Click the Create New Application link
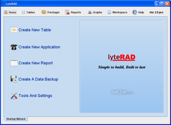The width and height of the screenshot is (171, 125). tap(39, 47)
